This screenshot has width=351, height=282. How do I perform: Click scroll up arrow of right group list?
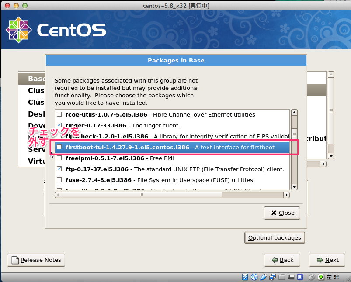click(x=331, y=75)
